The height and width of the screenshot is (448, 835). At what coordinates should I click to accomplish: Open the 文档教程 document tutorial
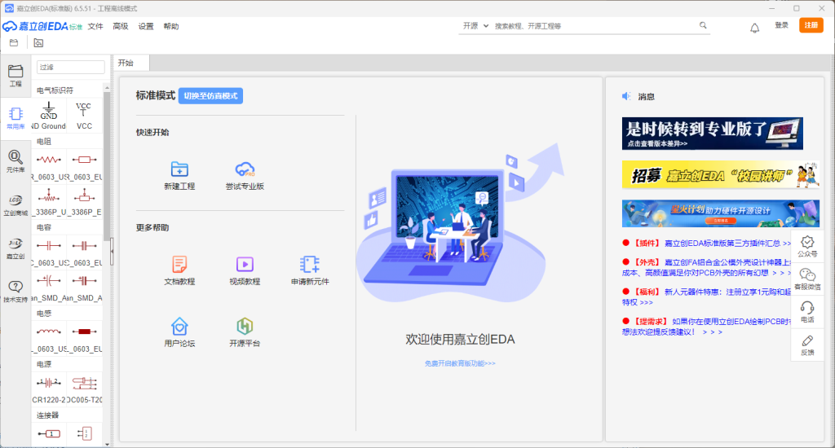tap(179, 270)
